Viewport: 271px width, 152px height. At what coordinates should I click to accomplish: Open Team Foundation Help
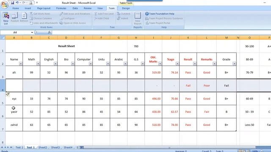tap(160, 14)
